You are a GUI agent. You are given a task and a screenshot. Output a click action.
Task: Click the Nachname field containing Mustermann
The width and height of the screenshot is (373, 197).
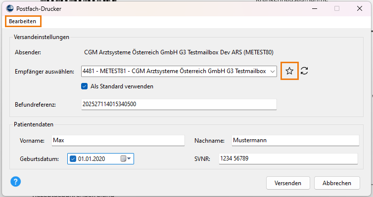pos(295,141)
